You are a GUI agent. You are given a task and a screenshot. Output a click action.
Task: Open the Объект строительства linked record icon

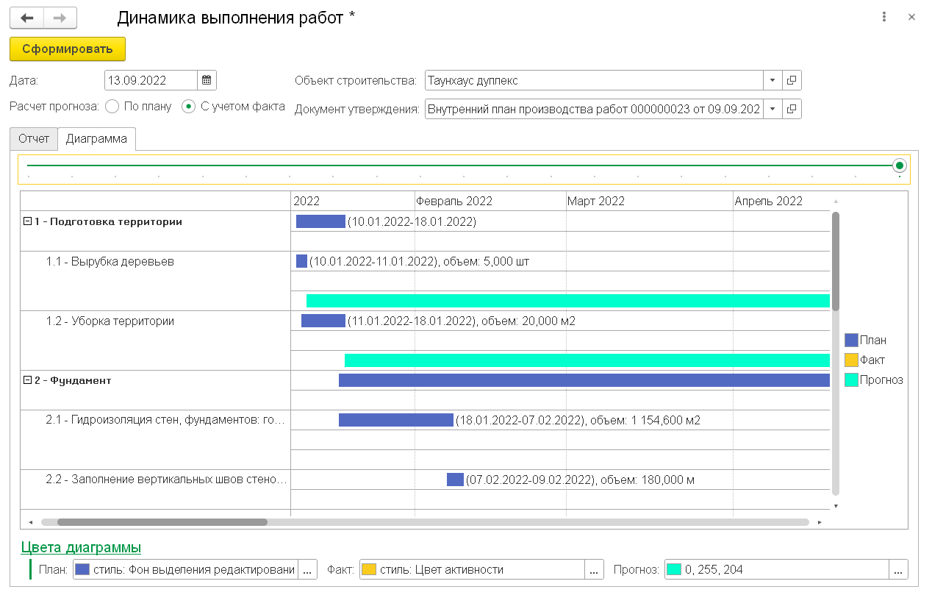pos(792,80)
